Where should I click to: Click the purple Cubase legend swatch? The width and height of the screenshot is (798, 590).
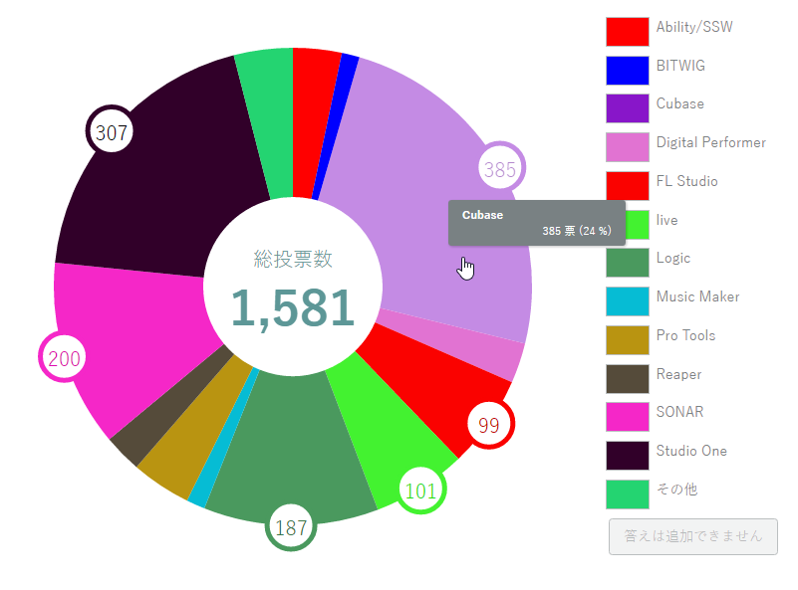click(627, 108)
